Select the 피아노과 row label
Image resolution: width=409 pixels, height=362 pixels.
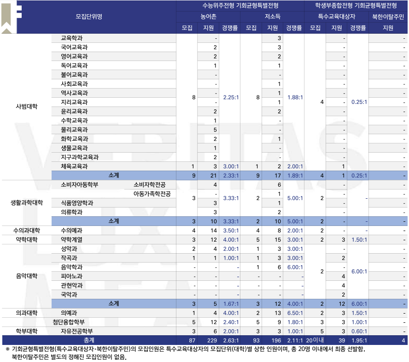click(x=71, y=276)
